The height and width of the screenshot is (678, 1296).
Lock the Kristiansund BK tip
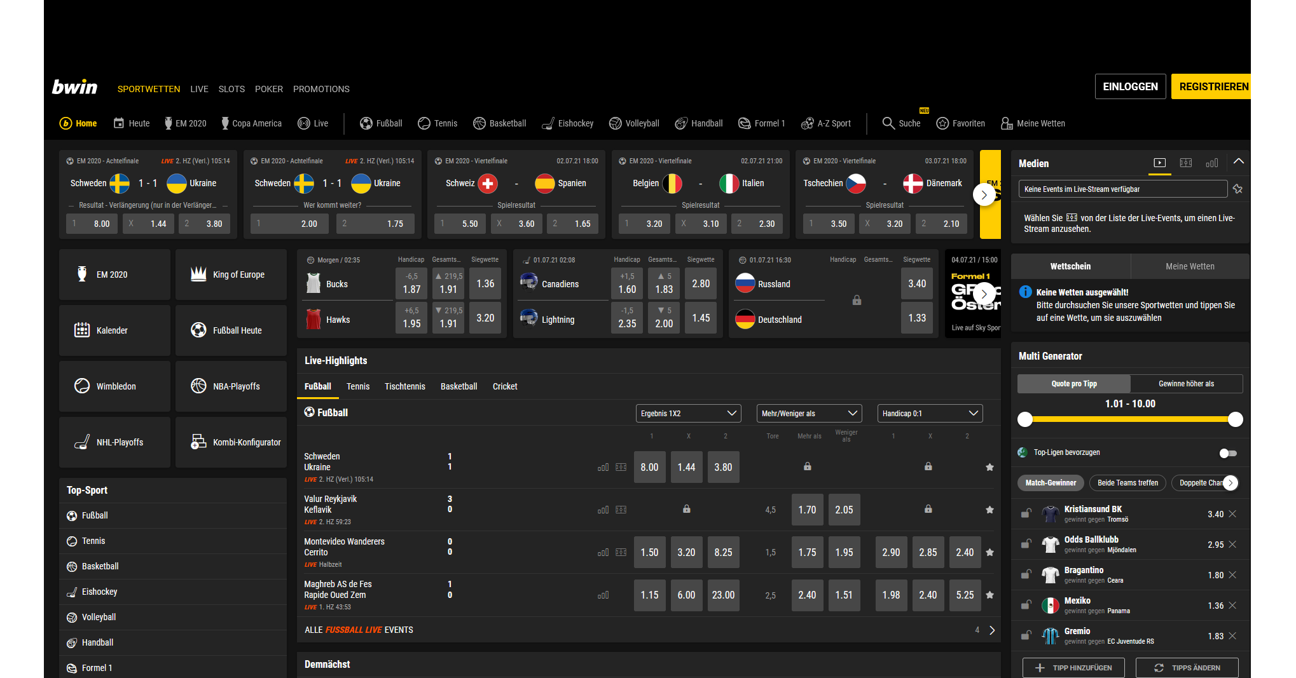1026,513
